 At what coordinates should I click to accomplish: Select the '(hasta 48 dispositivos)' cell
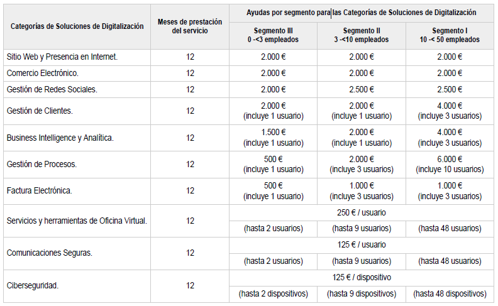450,294
